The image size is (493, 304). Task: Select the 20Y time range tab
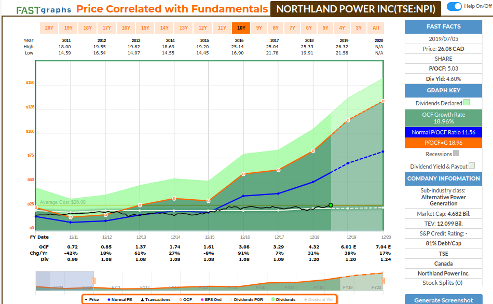pyautogui.click(x=49, y=28)
